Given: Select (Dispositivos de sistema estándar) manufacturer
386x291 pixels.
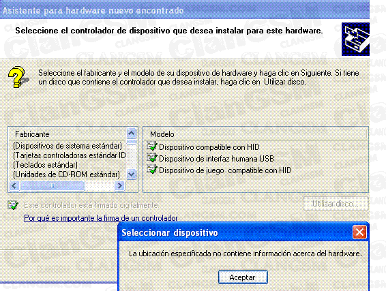Looking at the screenshot, I should pyautogui.click(x=68, y=146).
